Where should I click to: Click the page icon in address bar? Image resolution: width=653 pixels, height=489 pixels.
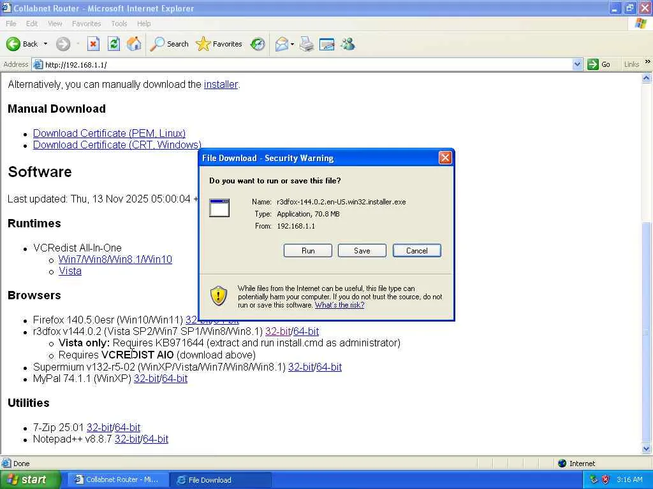38,64
